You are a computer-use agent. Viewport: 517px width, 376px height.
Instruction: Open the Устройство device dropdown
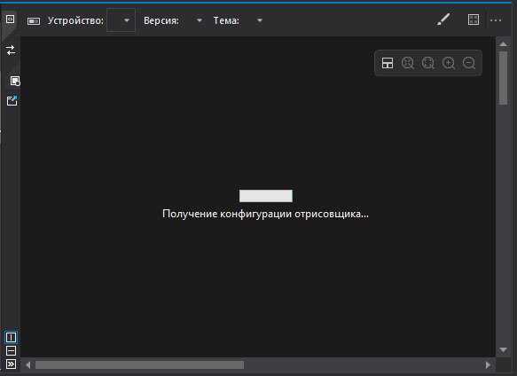pos(121,20)
